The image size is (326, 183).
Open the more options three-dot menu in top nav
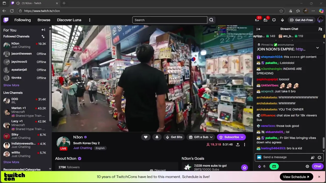[x=90, y=20]
